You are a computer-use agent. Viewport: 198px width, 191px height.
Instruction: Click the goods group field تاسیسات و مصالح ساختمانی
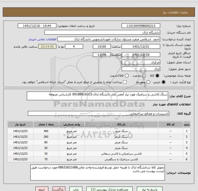pyautogui.click(x=98, y=114)
